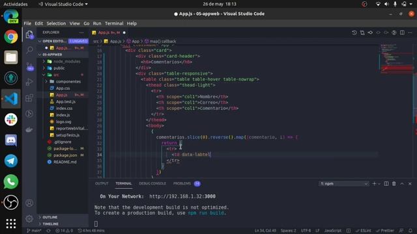Click Ln 34 cursor position in status bar
This screenshot has height=234, width=417.
(x=265, y=231)
